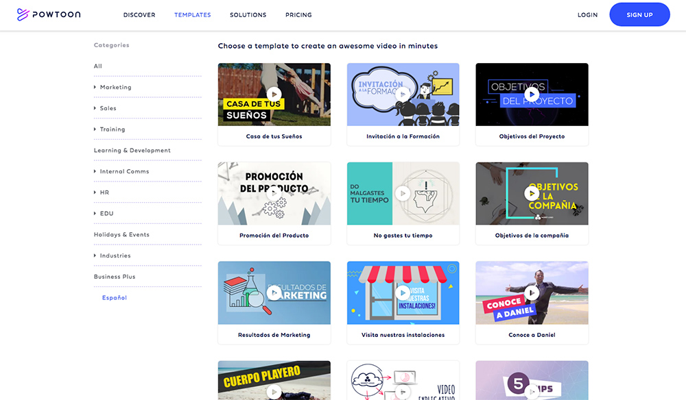Open the Marketing category label

click(115, 88)
